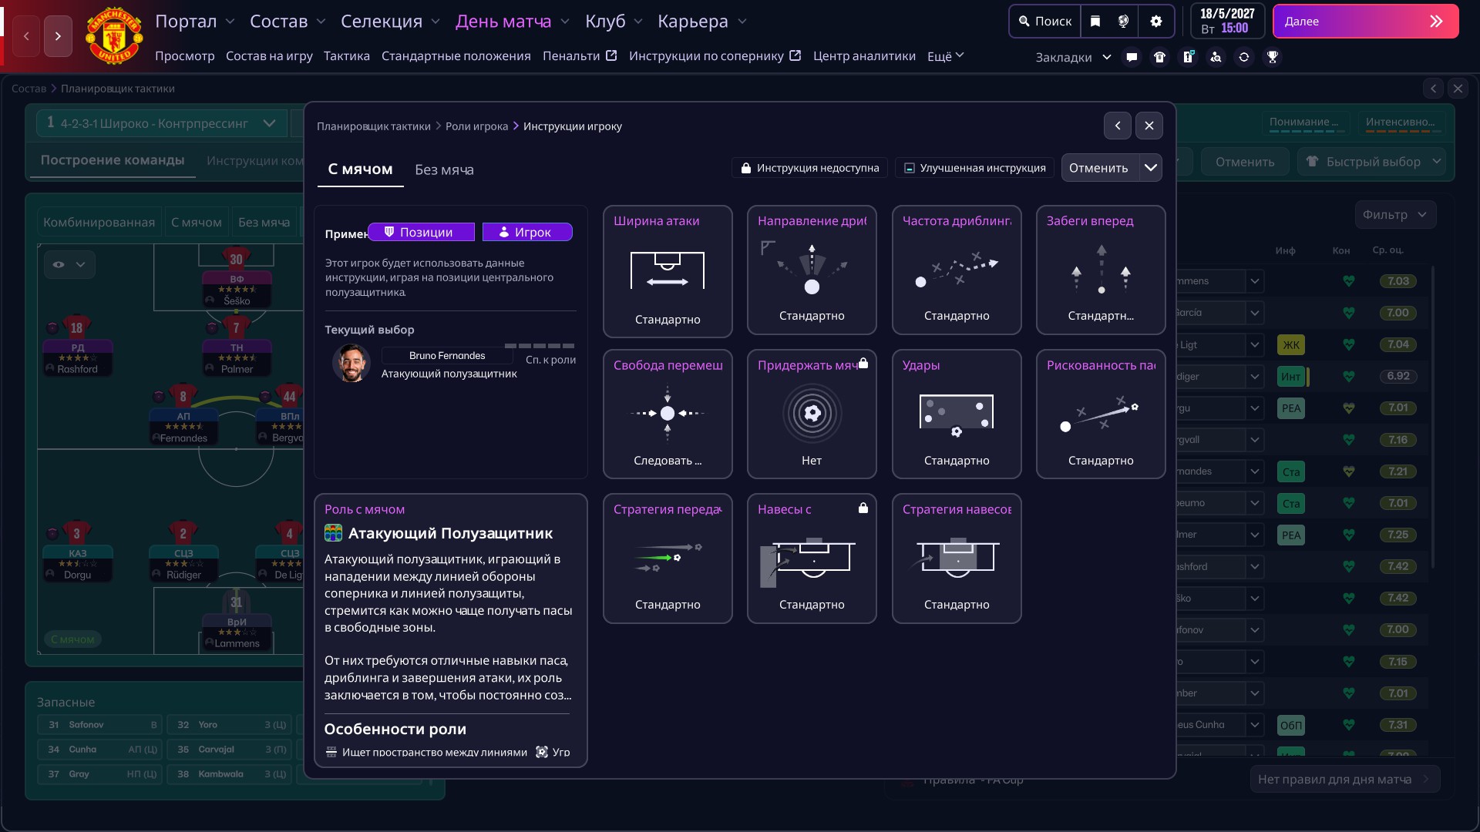Click Роли игрока breadcrumb link
The width and height of the screenshot is (1480, 832).
click(476, 126)
